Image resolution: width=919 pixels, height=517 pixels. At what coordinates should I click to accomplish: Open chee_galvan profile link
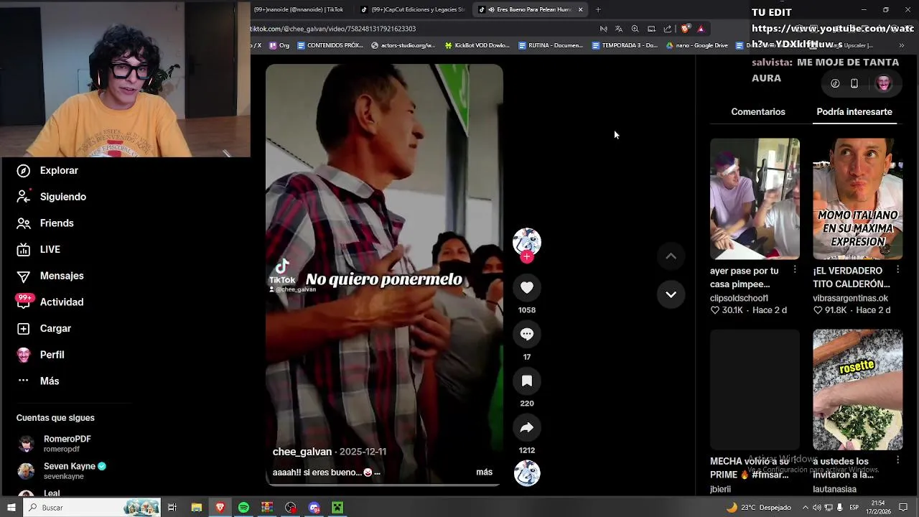[x=302, y=452]
